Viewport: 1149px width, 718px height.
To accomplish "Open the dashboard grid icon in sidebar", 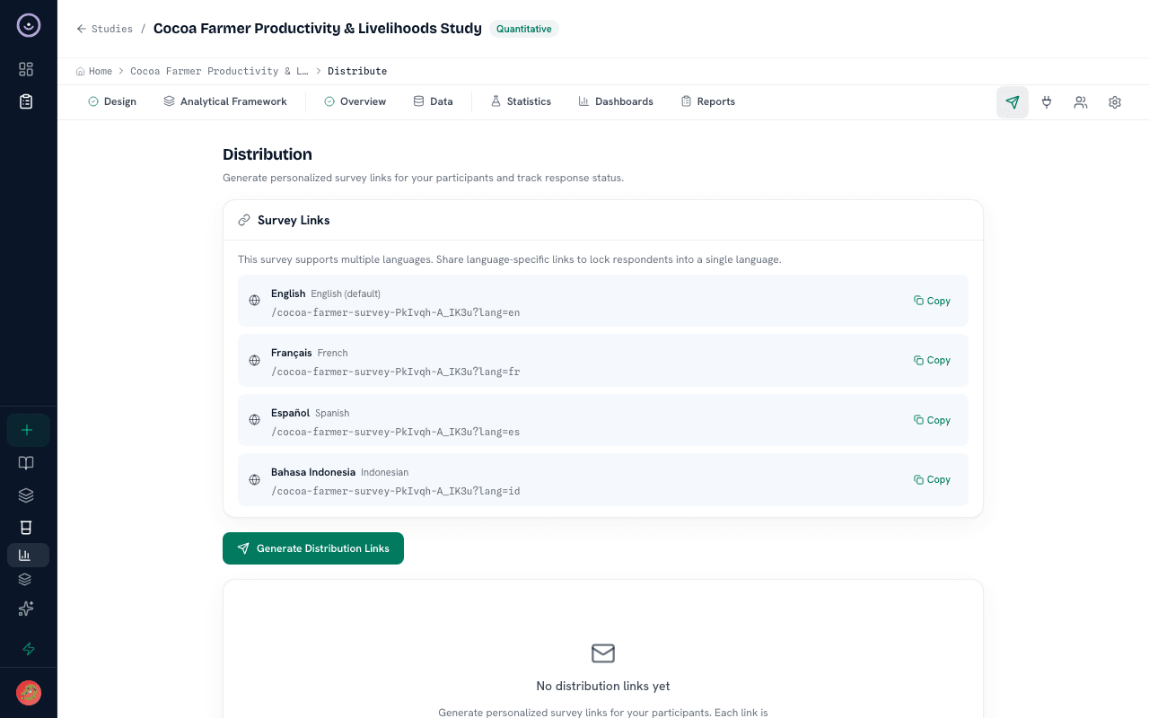I will pos(26,69).
